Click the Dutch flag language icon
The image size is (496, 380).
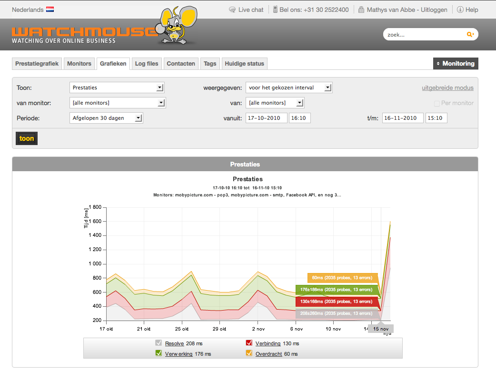[50, 10]
